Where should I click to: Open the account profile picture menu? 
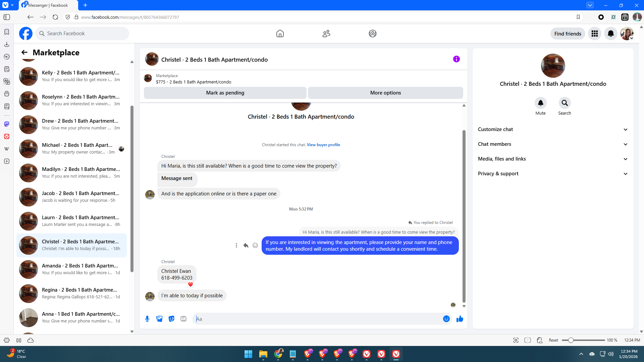[627, 34]
